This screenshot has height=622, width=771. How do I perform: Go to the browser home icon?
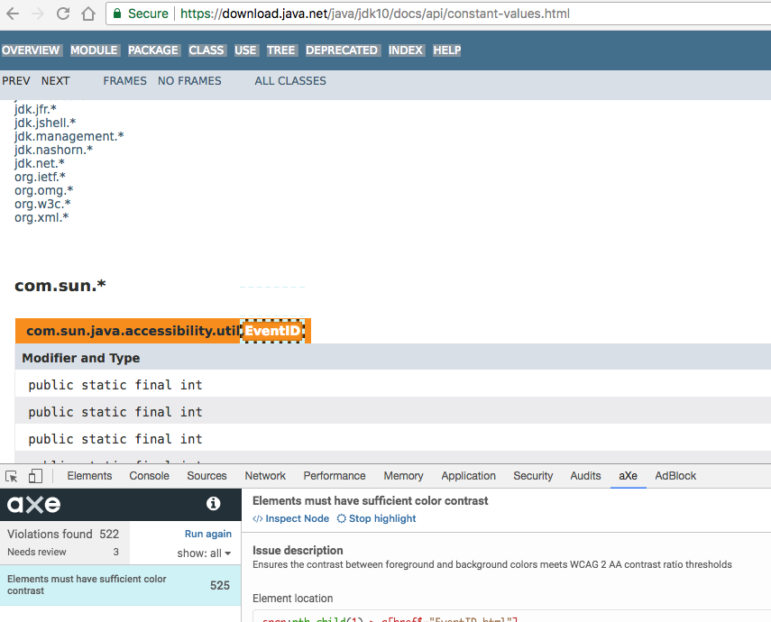click(87, 14)
